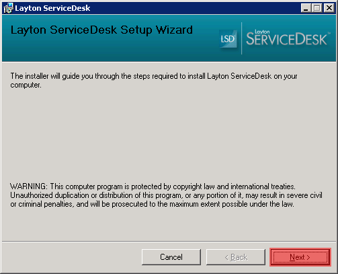Viewport: 338px width, 274px height.
Task: Click the word 'WARNING:' in copyright notice
Action: click(x=29, y=186)
